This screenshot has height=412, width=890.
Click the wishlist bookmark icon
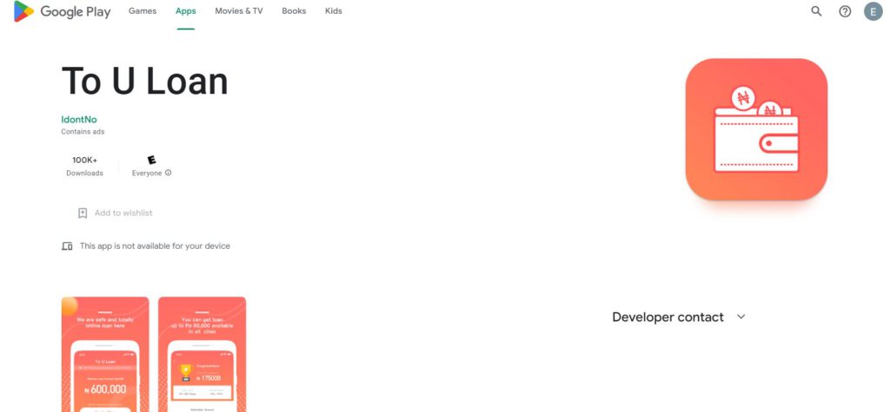pos(83,213)
